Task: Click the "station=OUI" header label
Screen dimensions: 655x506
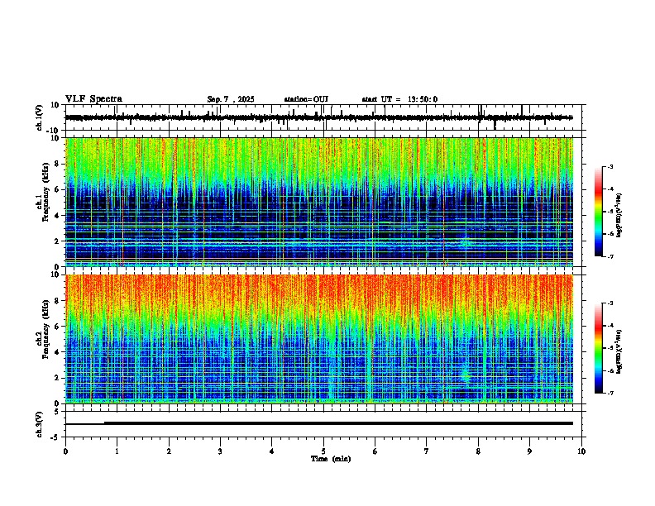Action: point(306,99)
